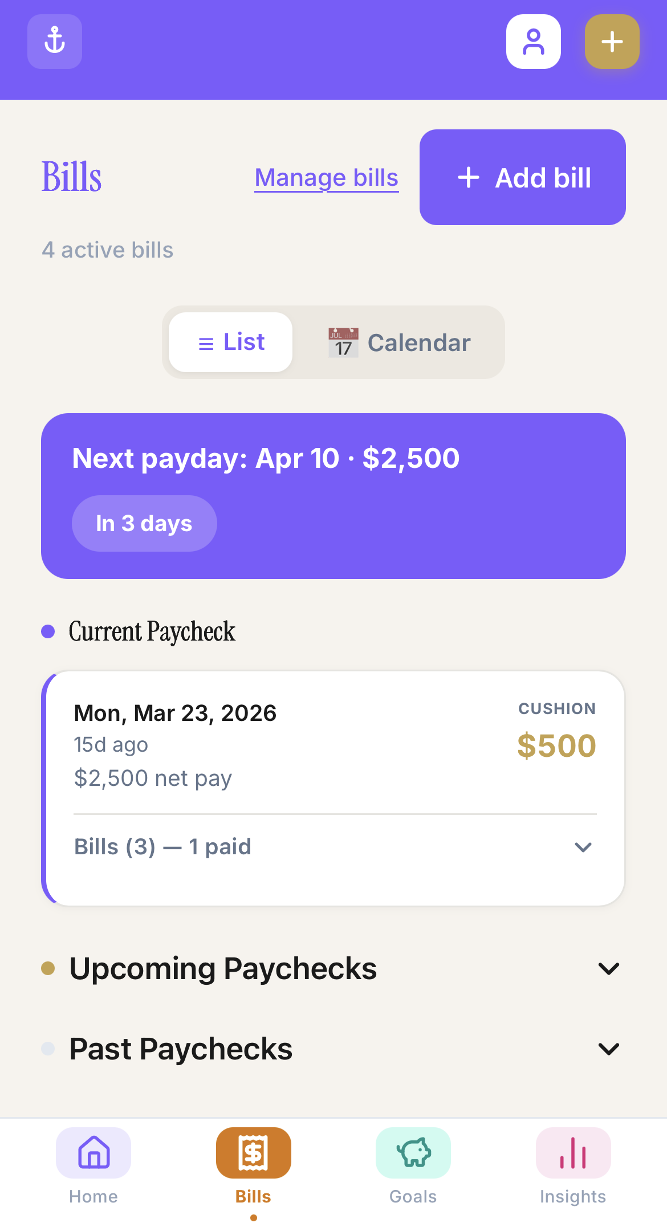Open Goals via the piggy bank icon

click(413, 1152)
